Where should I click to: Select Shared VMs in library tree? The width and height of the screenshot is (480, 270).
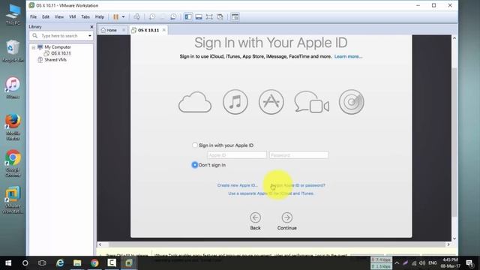click(55, 60)
